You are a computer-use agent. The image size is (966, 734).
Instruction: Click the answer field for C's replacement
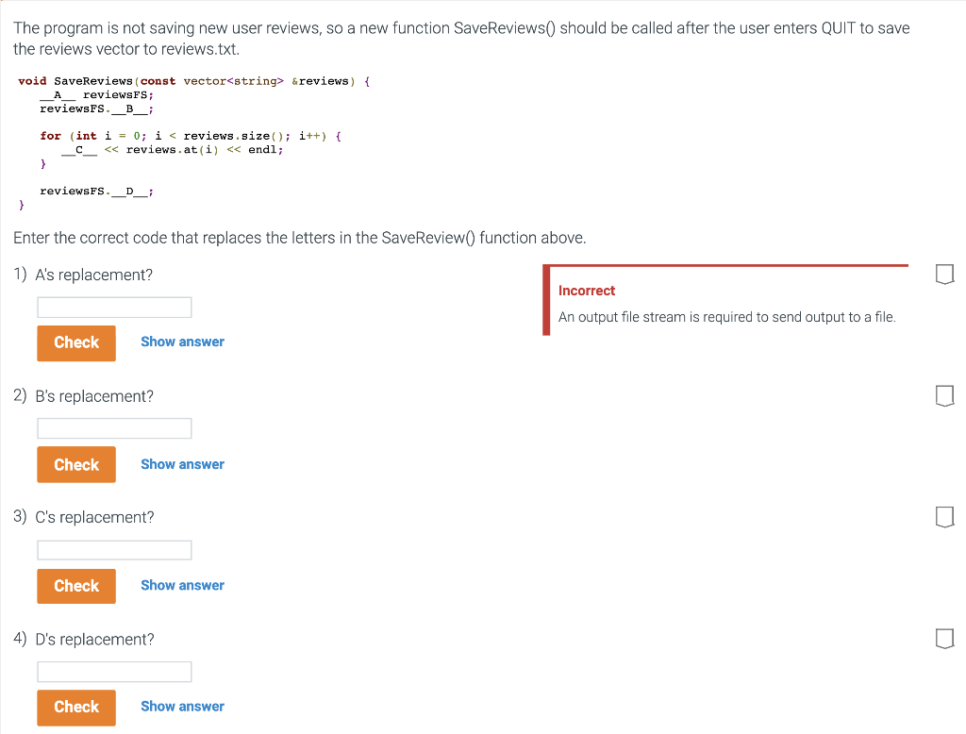click(114, 549)
